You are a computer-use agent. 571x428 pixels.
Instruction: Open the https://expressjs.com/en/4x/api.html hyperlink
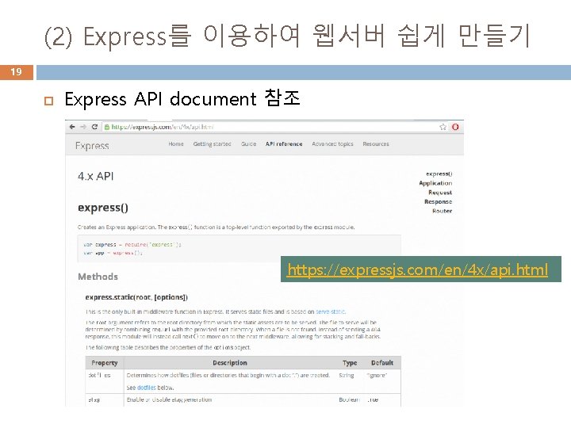(x=417, y=269)
